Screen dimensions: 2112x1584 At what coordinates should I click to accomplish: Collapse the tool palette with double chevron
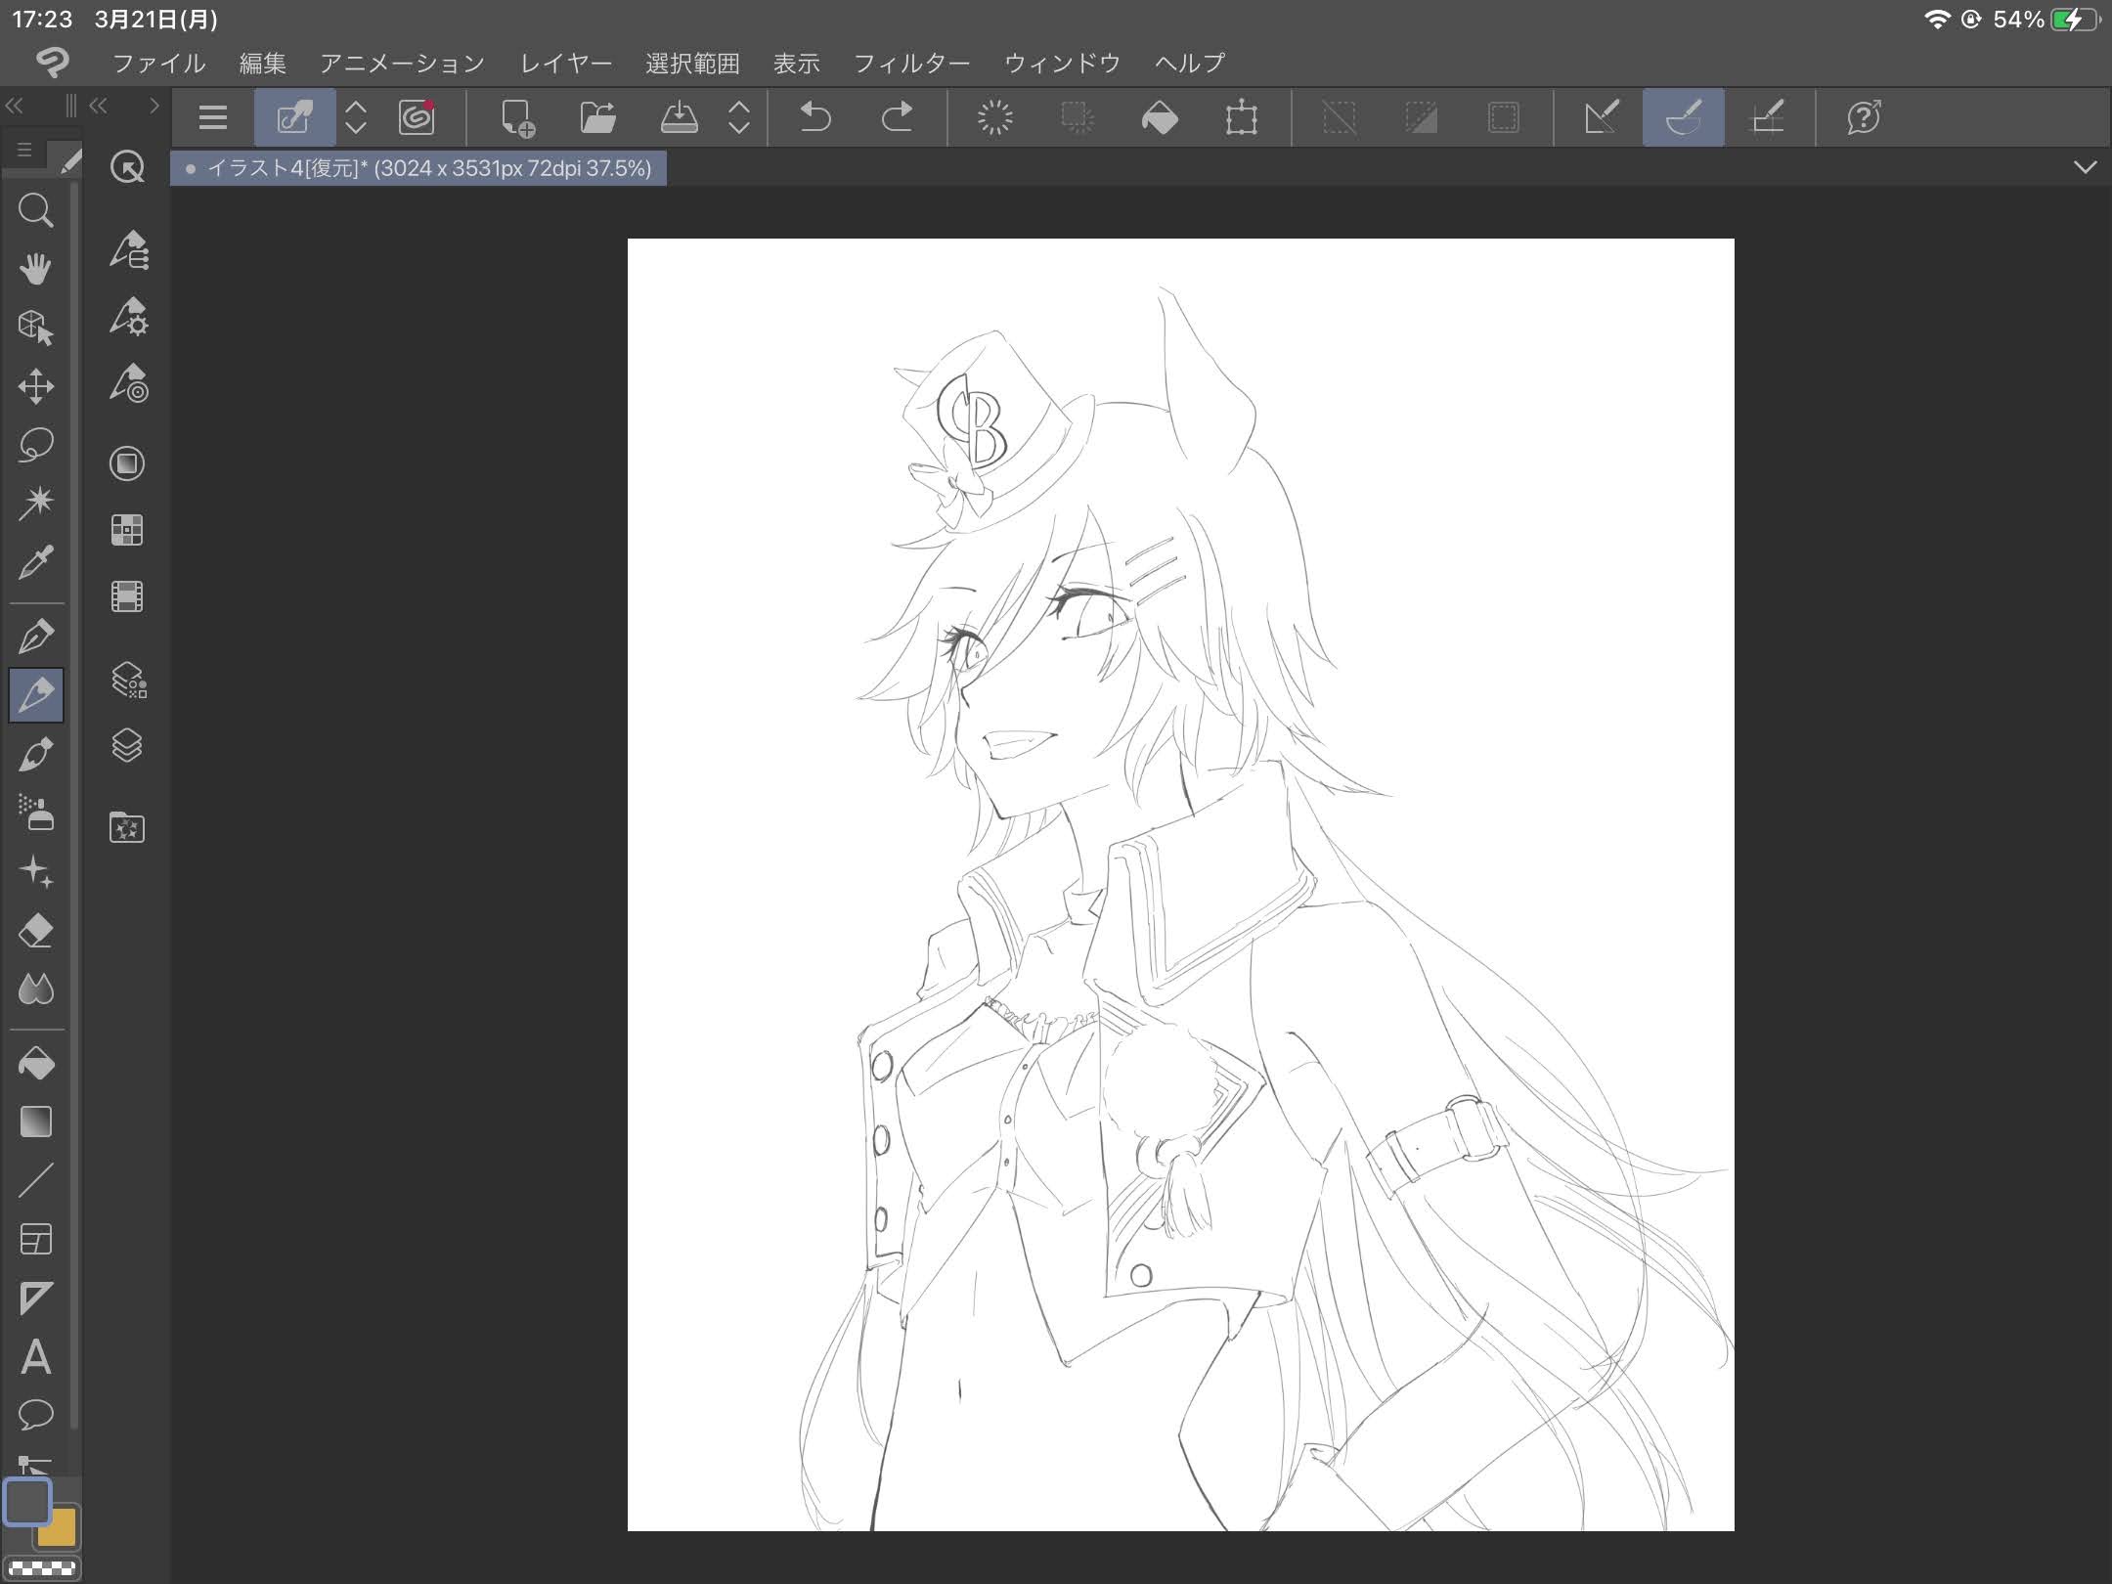[x=15, y=106]
